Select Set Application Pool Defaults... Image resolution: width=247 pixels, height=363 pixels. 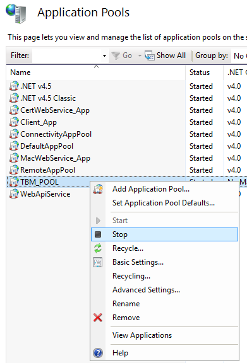point(165,203)
